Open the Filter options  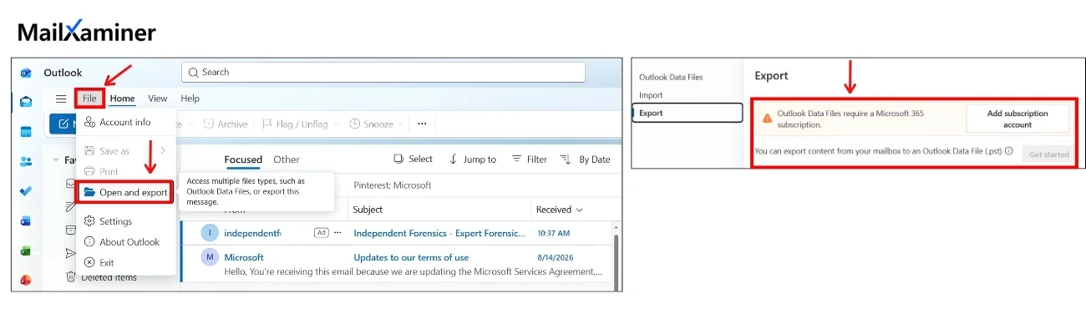(x=529, y=159)
